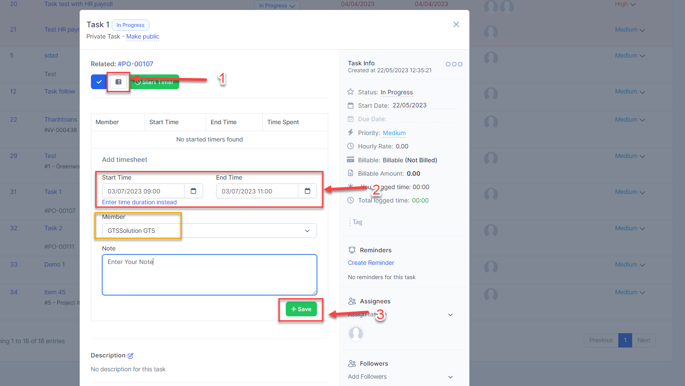Change the Medium priority value

click(x=394, y=133)
